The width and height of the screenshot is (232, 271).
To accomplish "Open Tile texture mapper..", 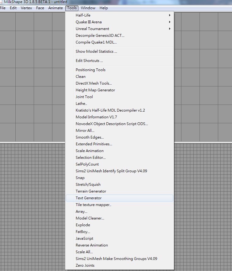I will point(119,205).
